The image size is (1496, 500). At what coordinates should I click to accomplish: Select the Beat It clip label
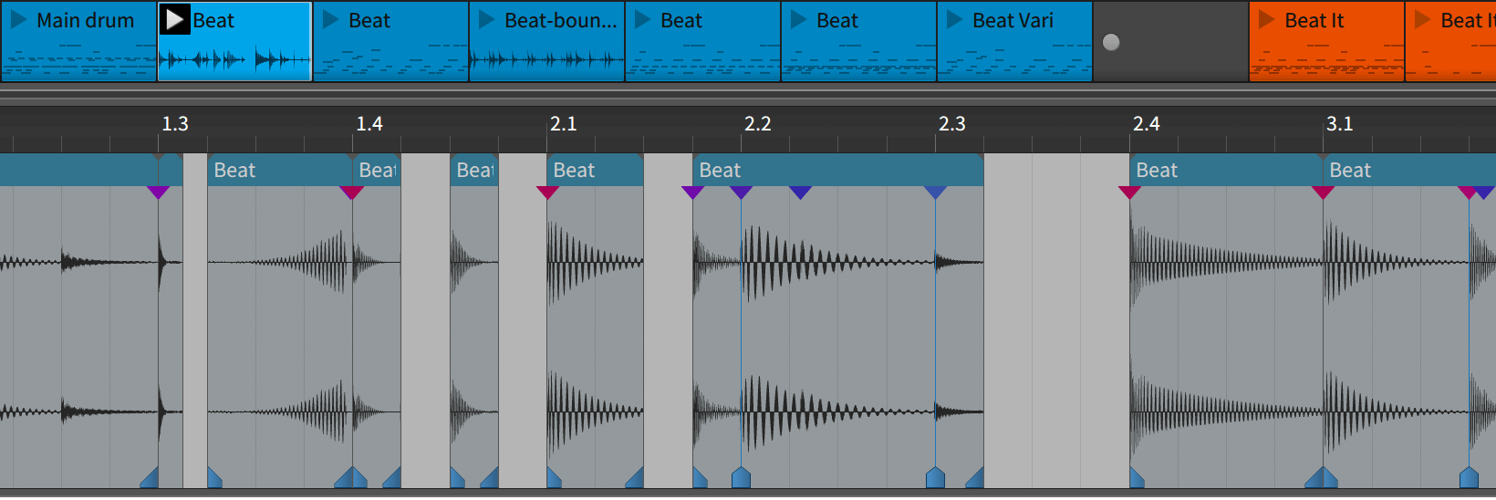pos(1314,20)
